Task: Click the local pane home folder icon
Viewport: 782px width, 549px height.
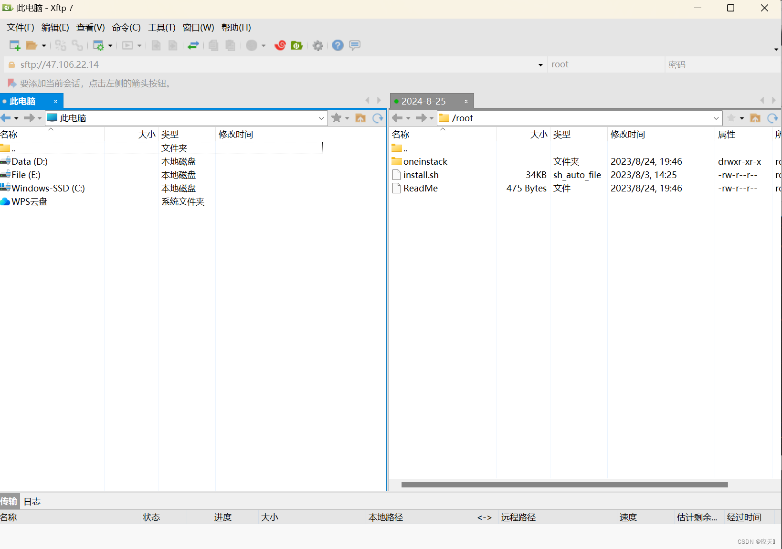Action: coord(360,118)
